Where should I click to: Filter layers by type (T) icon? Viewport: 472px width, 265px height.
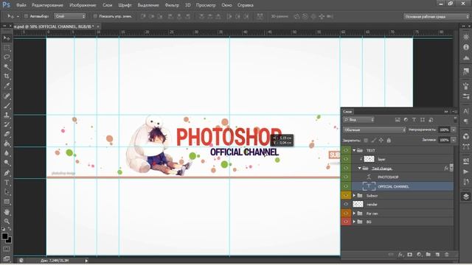414,119
